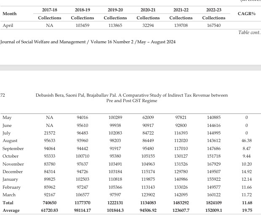Click April value '167540'
The width and height of the screenshot is (261, 216).
(214, 25)
